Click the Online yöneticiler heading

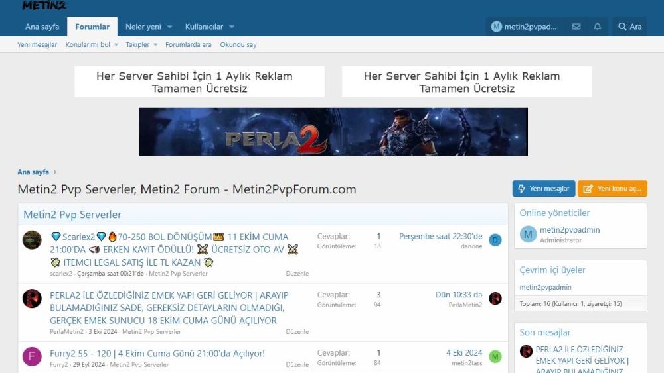pyautogui.click(x=554, y=213)
